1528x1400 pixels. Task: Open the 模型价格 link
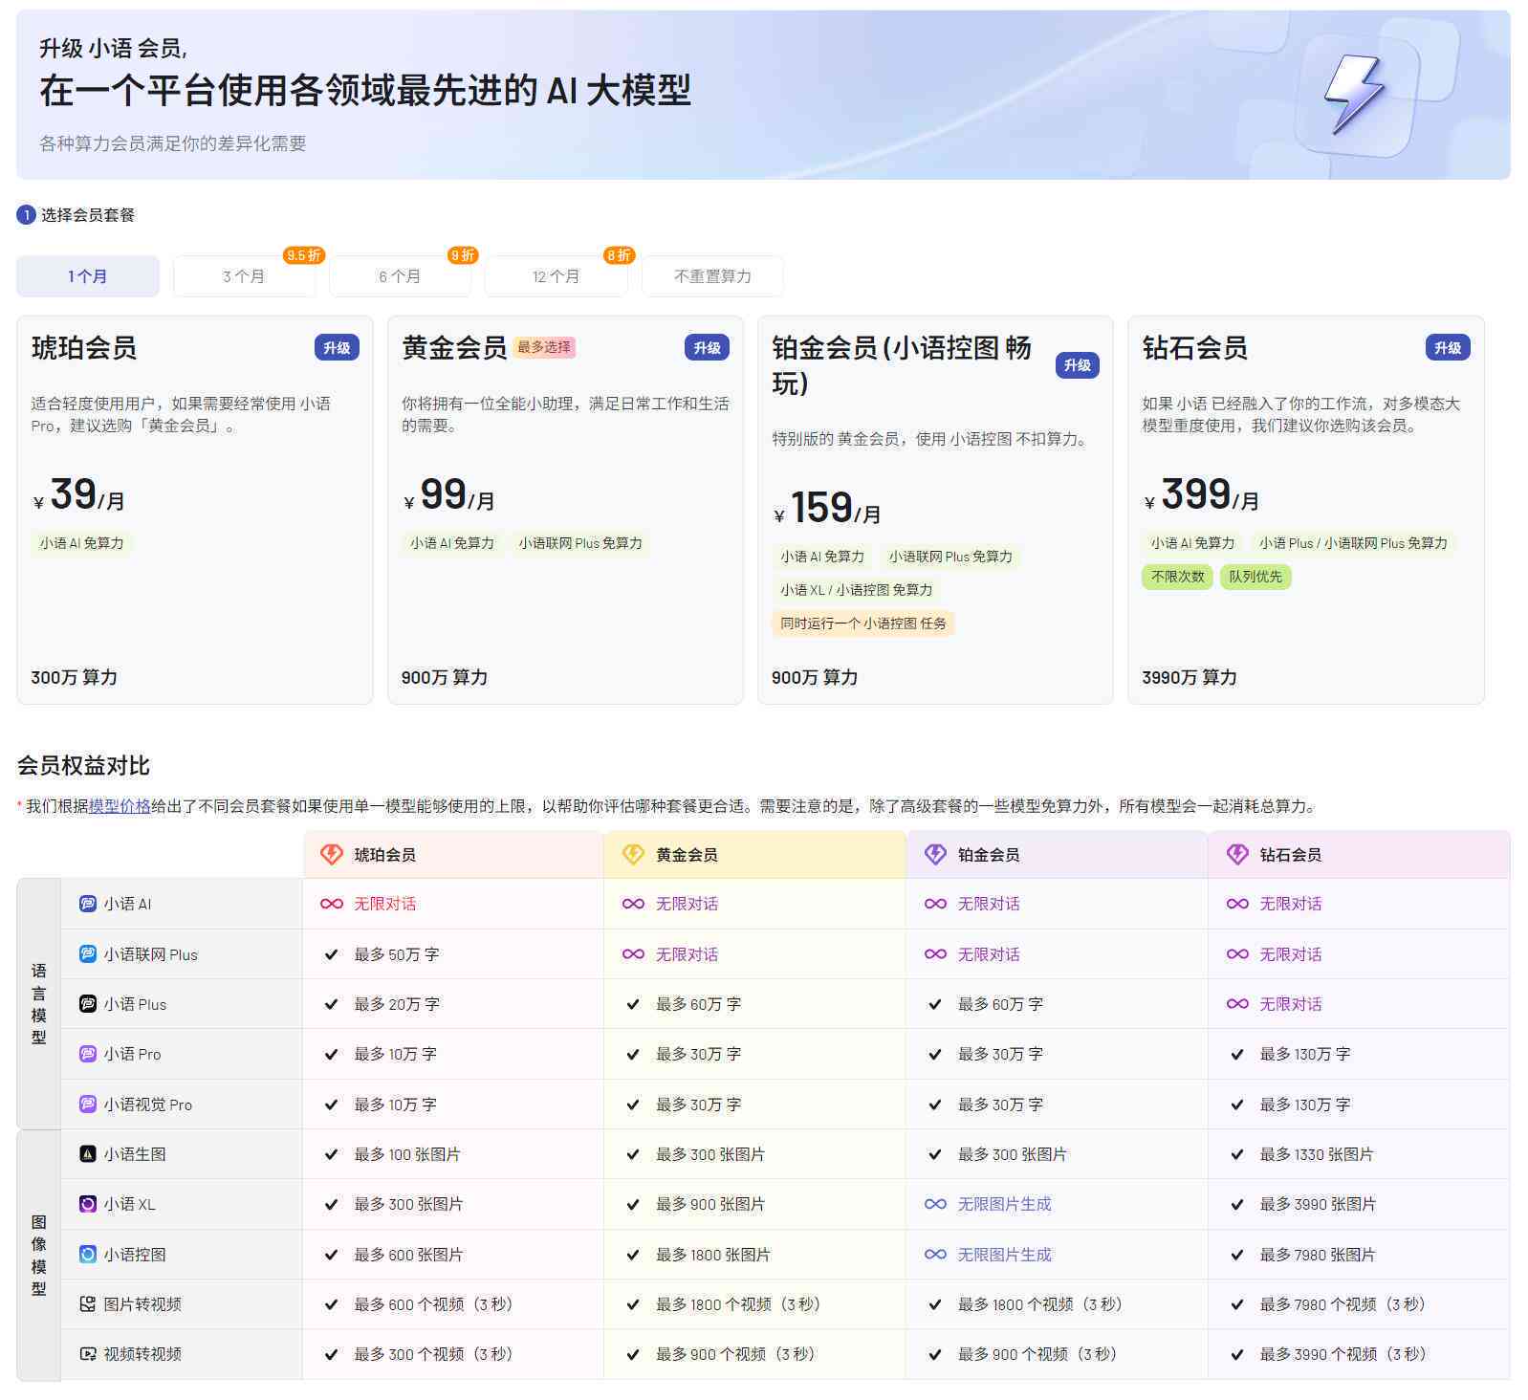click(x=120, y=806)
